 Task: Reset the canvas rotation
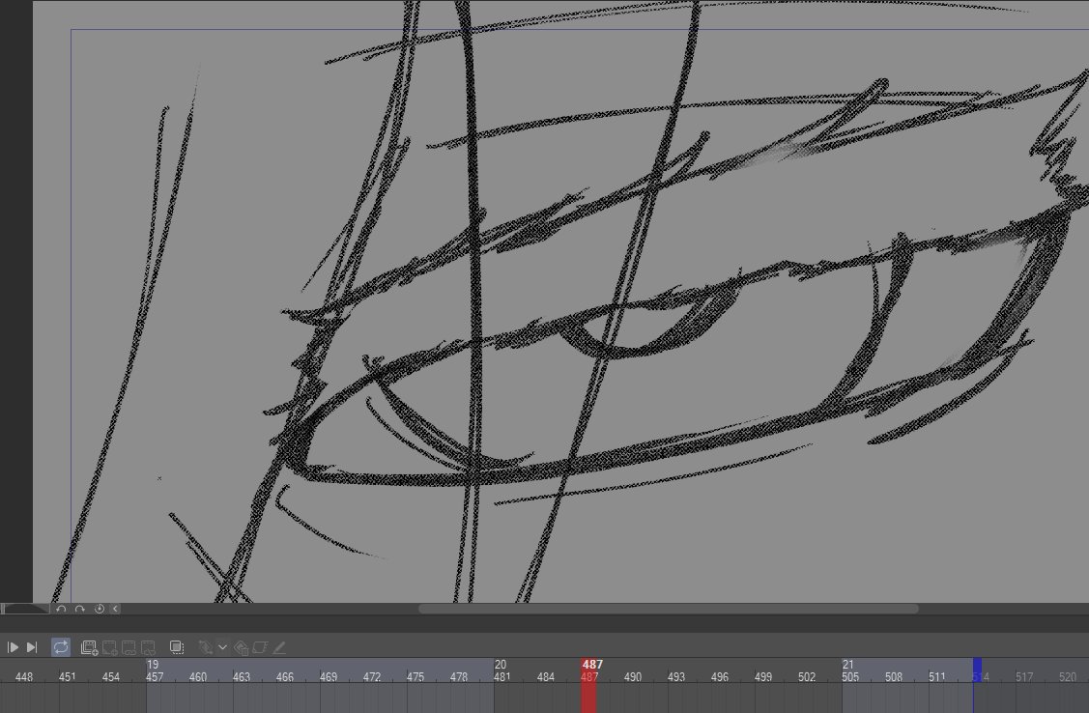100,609
